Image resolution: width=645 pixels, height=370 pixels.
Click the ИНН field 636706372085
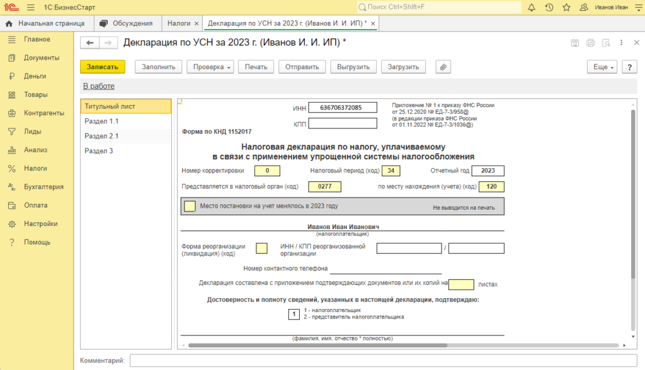[x=343, y=108]
